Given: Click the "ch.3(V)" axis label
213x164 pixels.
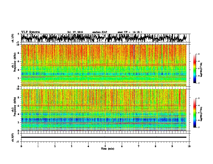Looking at the screenshot, I should click(13, 137).
